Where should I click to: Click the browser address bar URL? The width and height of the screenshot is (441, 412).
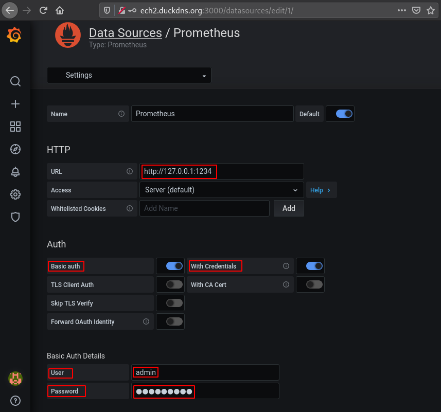coord(217,11)
